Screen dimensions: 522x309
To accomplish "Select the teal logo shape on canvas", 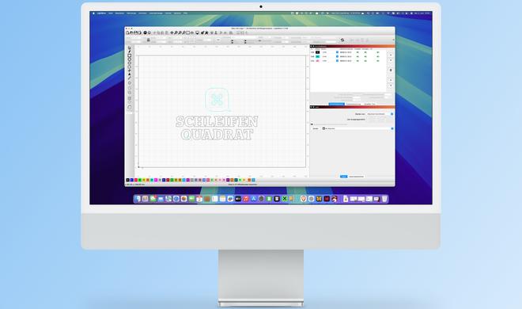I will pyautogui.click(x=217, y=99).
